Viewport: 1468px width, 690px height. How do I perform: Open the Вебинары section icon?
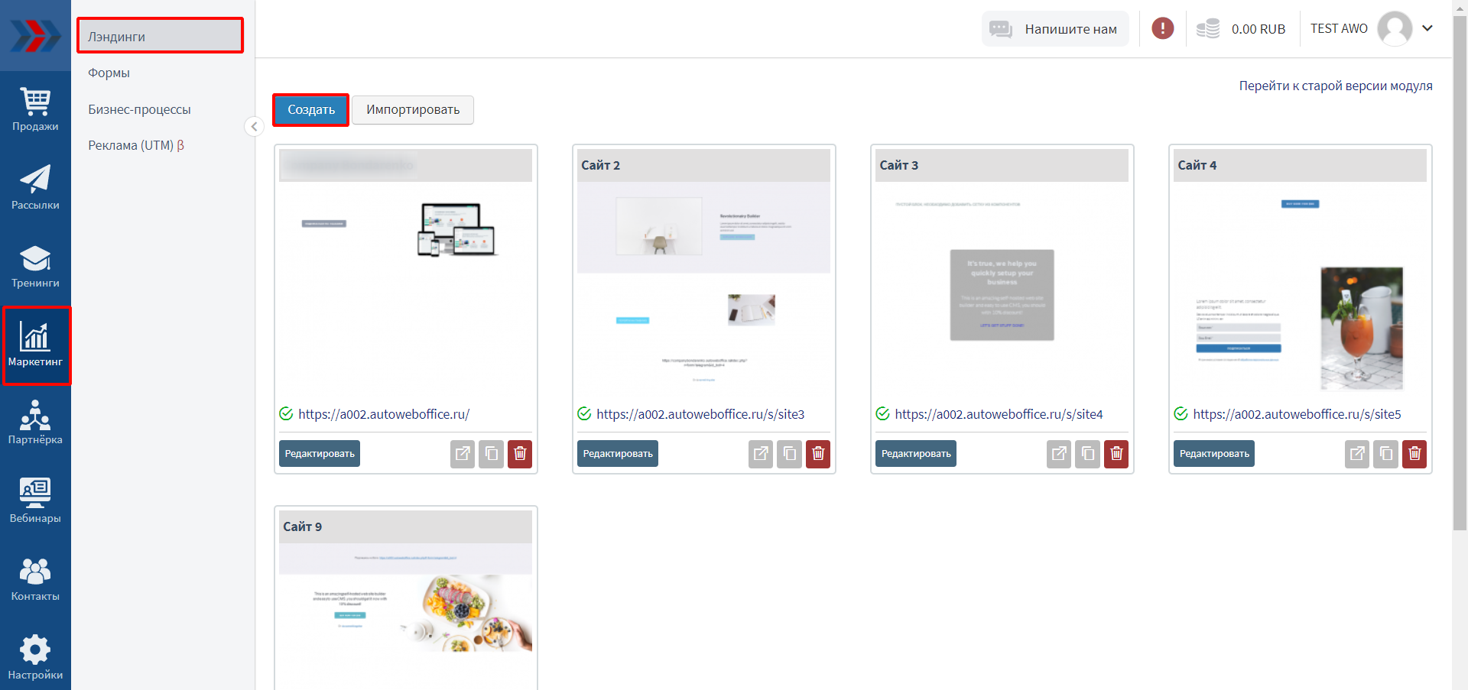click(35, 500)
